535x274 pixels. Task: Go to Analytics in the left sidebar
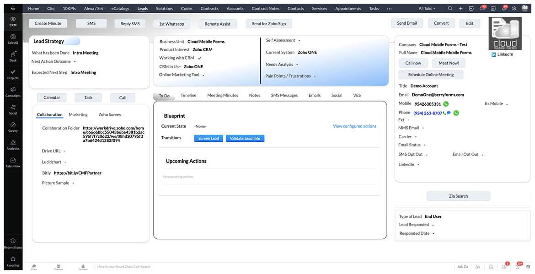pos(13,145)
